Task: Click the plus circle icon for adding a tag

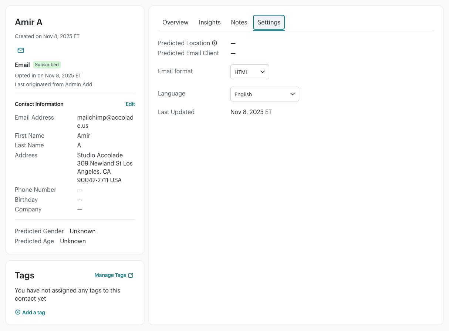Action: [x=18, y=312]
